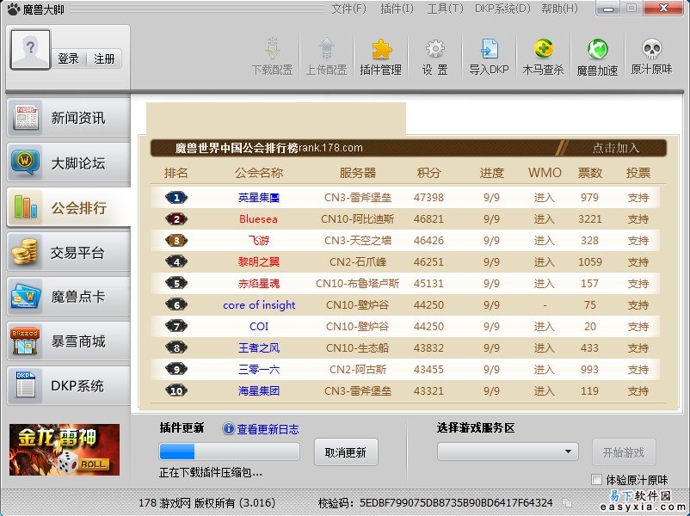
Task: Click the copy icon next to the checksum
Action: (567, 503)
